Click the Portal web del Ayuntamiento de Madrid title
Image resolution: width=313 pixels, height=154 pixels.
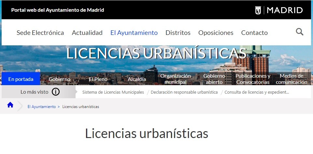tap(58, 10)
